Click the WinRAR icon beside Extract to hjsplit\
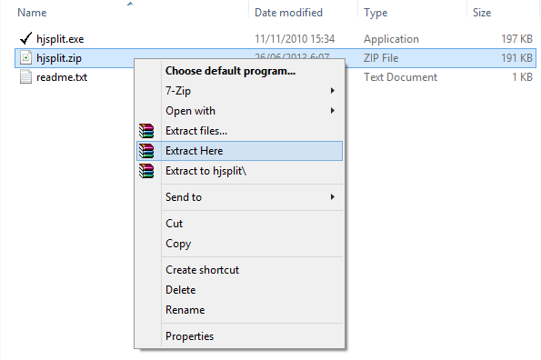541x360 pixels. tap(146, 171)
